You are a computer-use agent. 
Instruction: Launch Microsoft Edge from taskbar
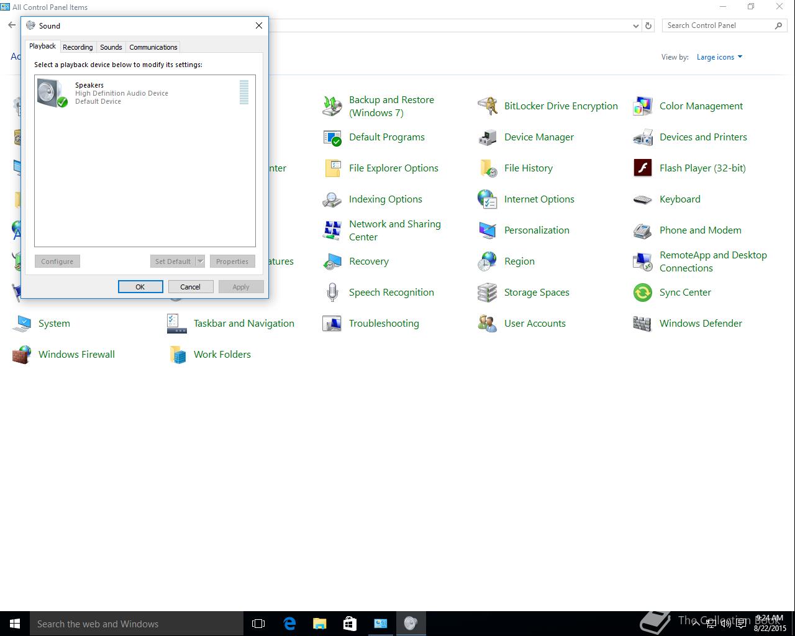(289, 624)
